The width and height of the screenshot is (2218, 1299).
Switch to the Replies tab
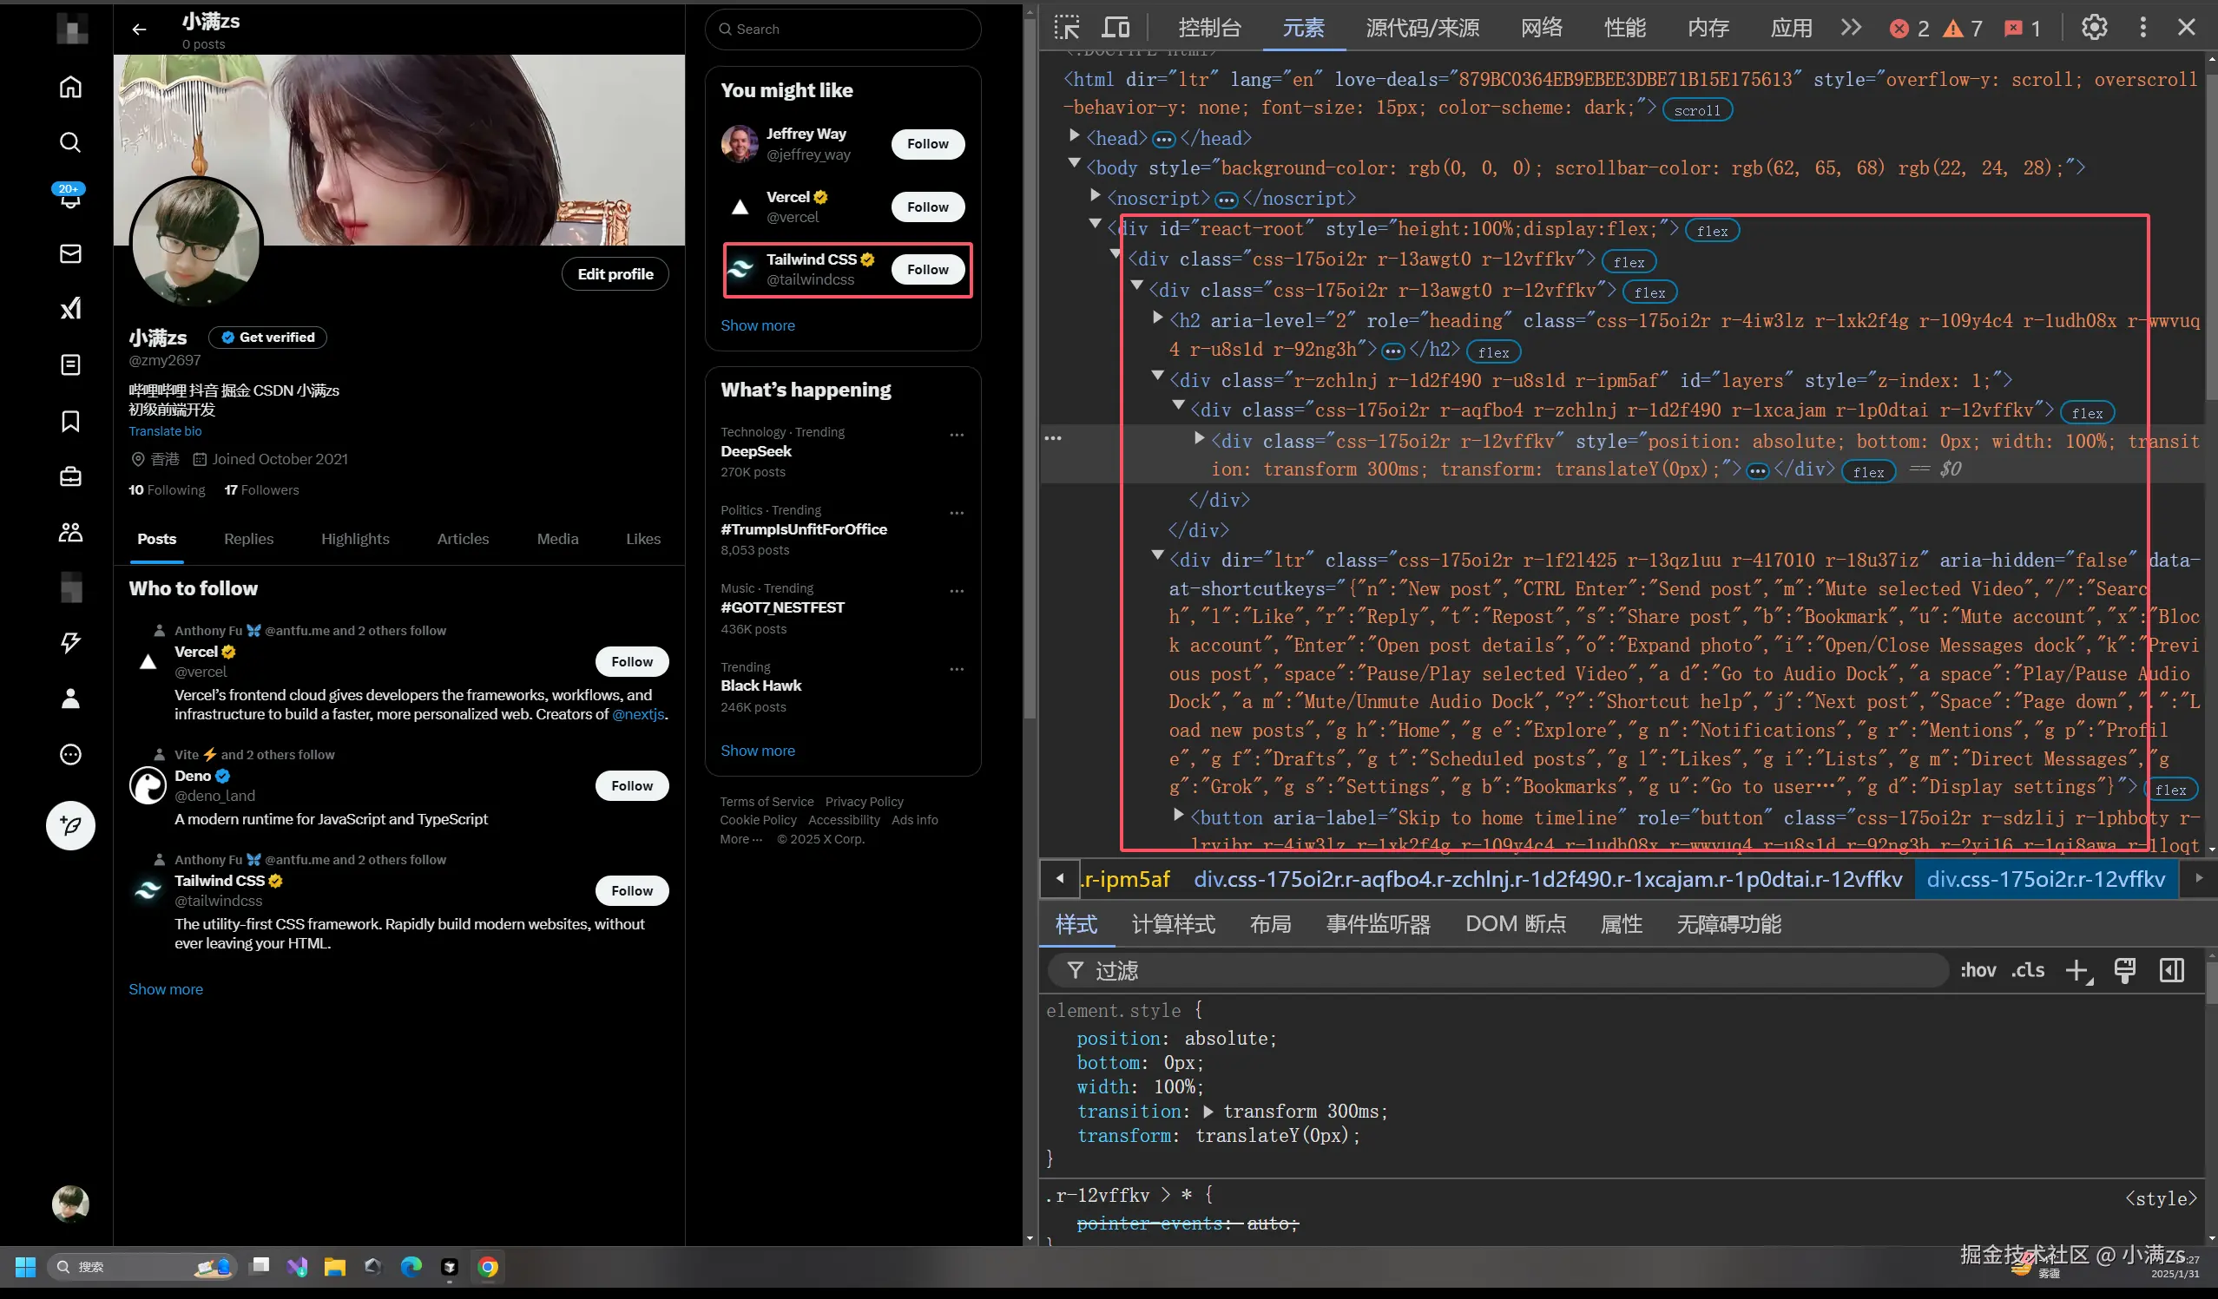[x=248, y=539]
